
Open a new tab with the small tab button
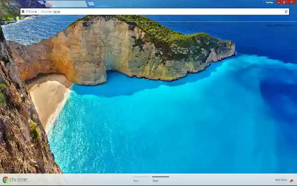(x=91, y=4)
